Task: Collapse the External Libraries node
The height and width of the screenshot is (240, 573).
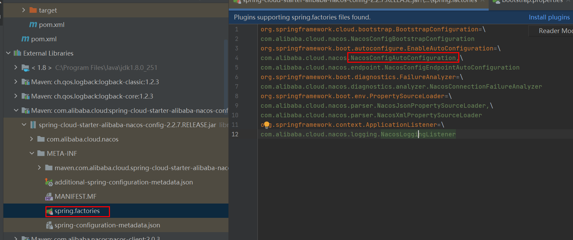Action: pyautogui.click(x=8, y=53)
